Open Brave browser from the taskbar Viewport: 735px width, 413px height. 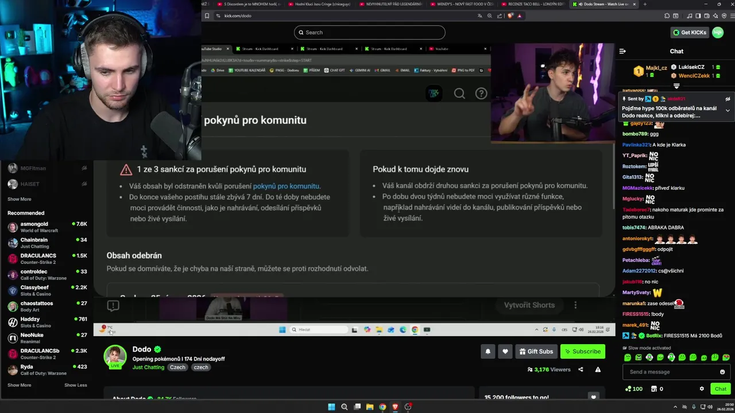point(395,407)
